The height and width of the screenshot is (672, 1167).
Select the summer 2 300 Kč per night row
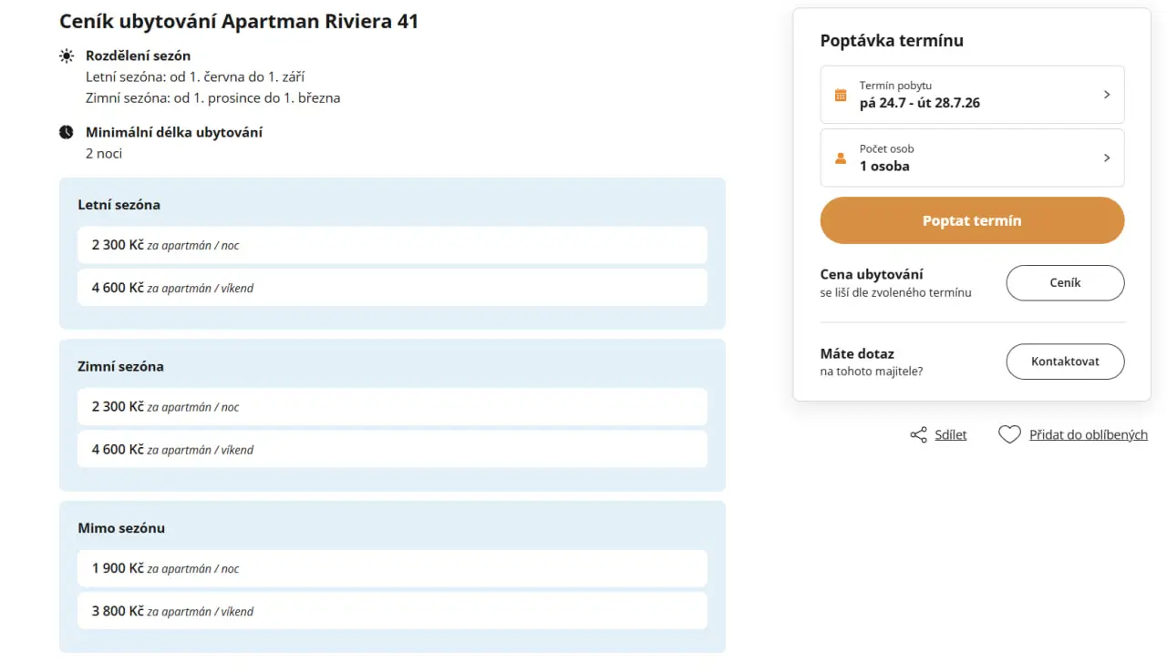pos(392,245)
